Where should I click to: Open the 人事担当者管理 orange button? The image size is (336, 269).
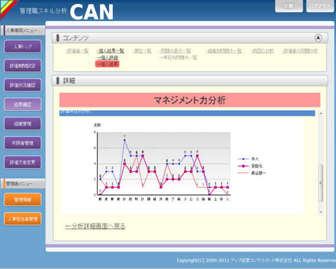click(x=22, y=219)
